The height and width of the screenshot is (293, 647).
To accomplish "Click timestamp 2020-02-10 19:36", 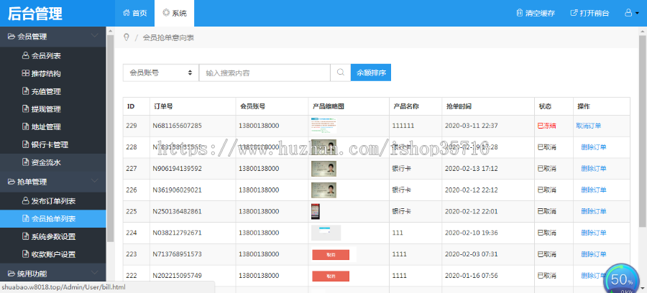I will tap(471, 233).
